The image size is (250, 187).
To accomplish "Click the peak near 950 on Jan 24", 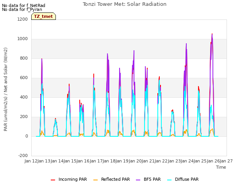I will click(186, 44).
